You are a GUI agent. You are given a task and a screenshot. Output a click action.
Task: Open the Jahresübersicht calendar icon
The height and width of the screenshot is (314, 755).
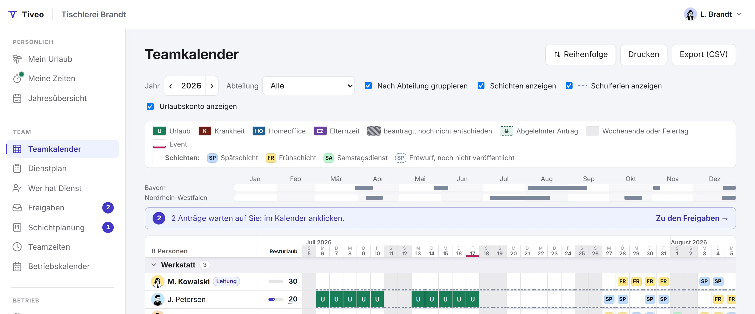click(17, 98)
